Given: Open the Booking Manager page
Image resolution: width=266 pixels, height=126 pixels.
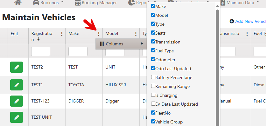Looking at the screenshot, I should pyautogui.click(x=96, y=3).
